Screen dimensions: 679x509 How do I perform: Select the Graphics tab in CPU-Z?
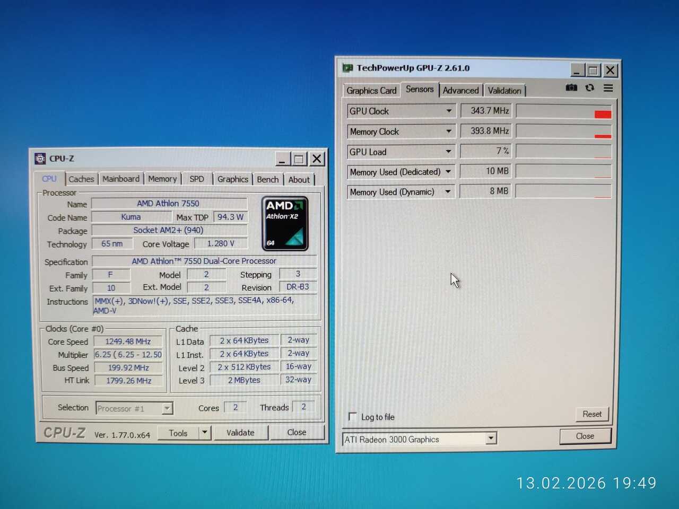(233, 179)
